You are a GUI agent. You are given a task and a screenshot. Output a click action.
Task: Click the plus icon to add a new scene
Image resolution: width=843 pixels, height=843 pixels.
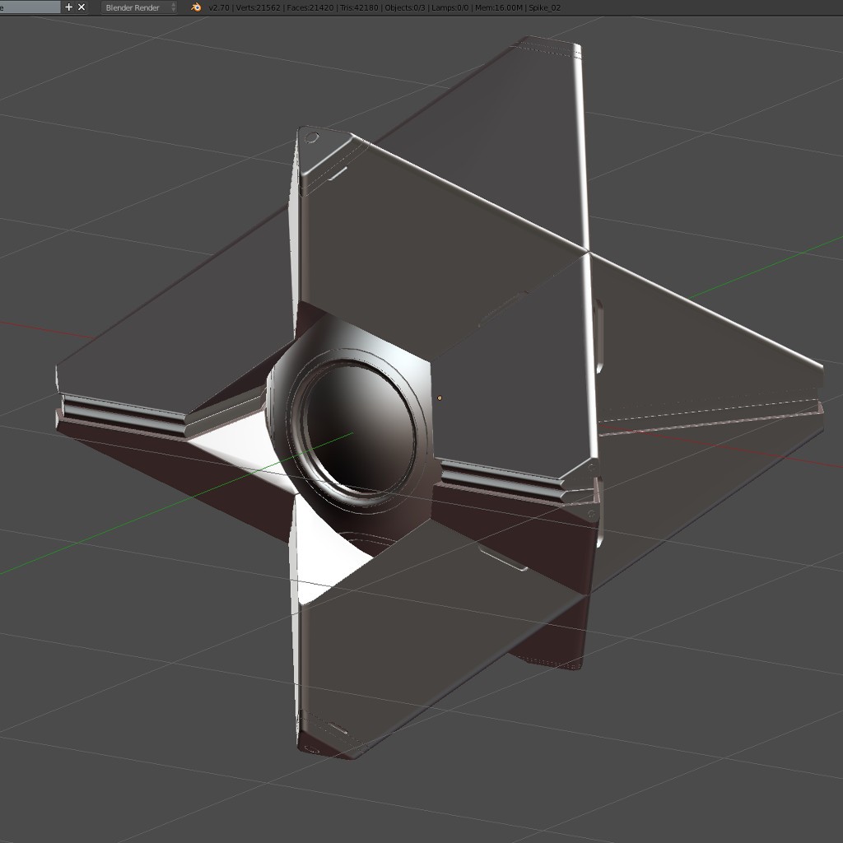68,7
